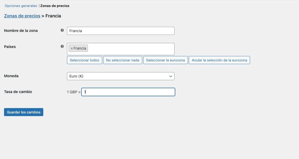
Task: Click the empty area of the Países box
Action: [131, 49]
